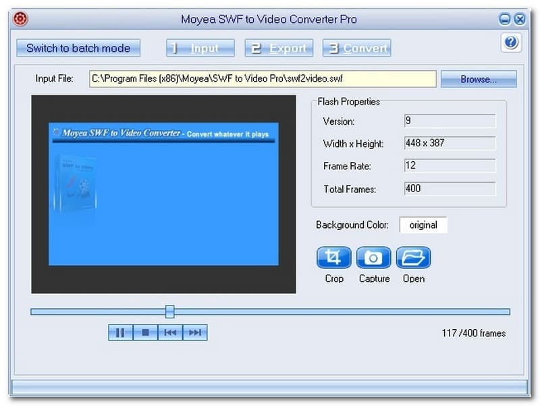Click the Capture camera icon

point(373,258)
